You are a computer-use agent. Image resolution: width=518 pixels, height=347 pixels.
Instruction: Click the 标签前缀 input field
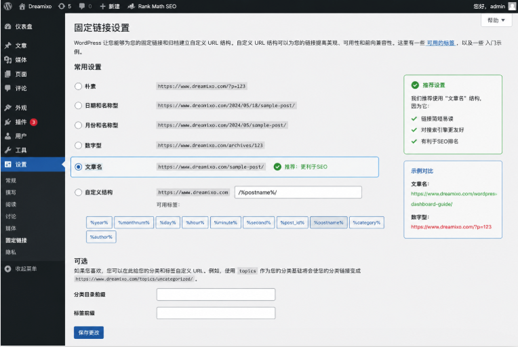click(x=216, y=313)
